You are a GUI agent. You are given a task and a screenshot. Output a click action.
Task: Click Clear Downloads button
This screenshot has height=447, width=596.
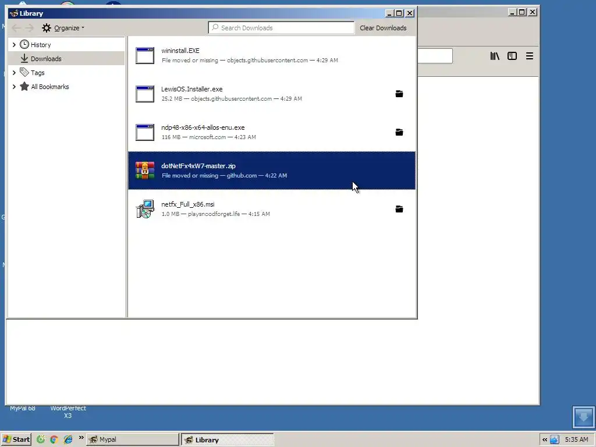[383, 28]
